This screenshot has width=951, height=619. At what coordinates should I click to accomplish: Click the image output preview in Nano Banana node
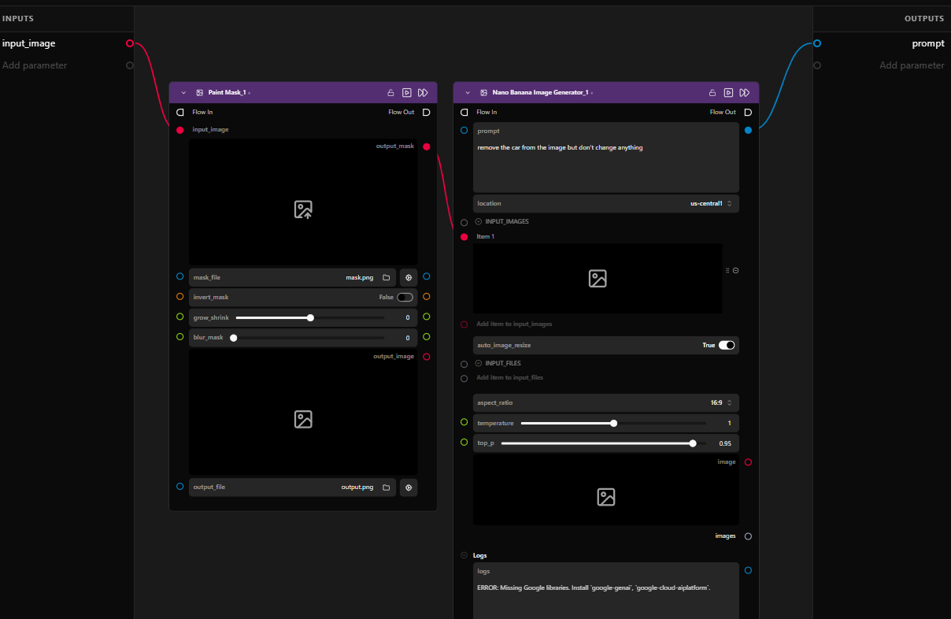tap(606, 491)
